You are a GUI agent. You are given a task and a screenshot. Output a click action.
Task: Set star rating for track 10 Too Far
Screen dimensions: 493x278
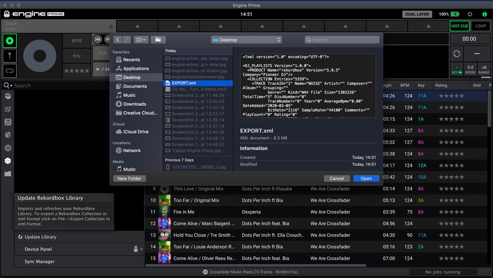click(452, 200)
